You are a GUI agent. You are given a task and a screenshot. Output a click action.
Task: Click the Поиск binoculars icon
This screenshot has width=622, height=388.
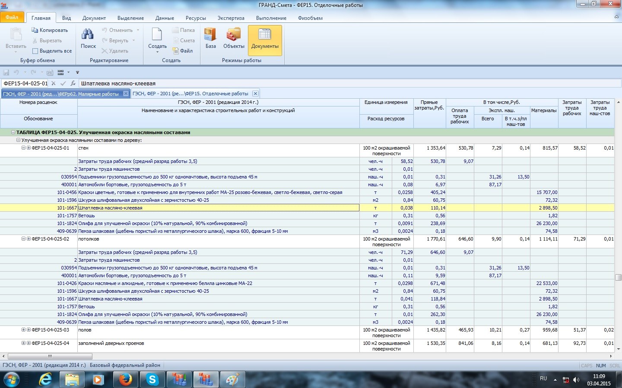[88, 35]
